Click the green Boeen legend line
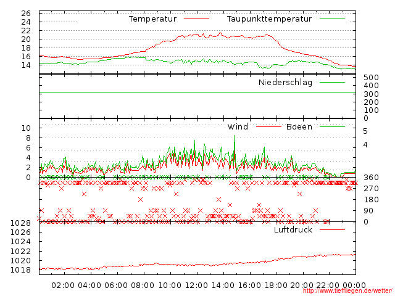Screen dimensions: 395x296 [332, 126]
